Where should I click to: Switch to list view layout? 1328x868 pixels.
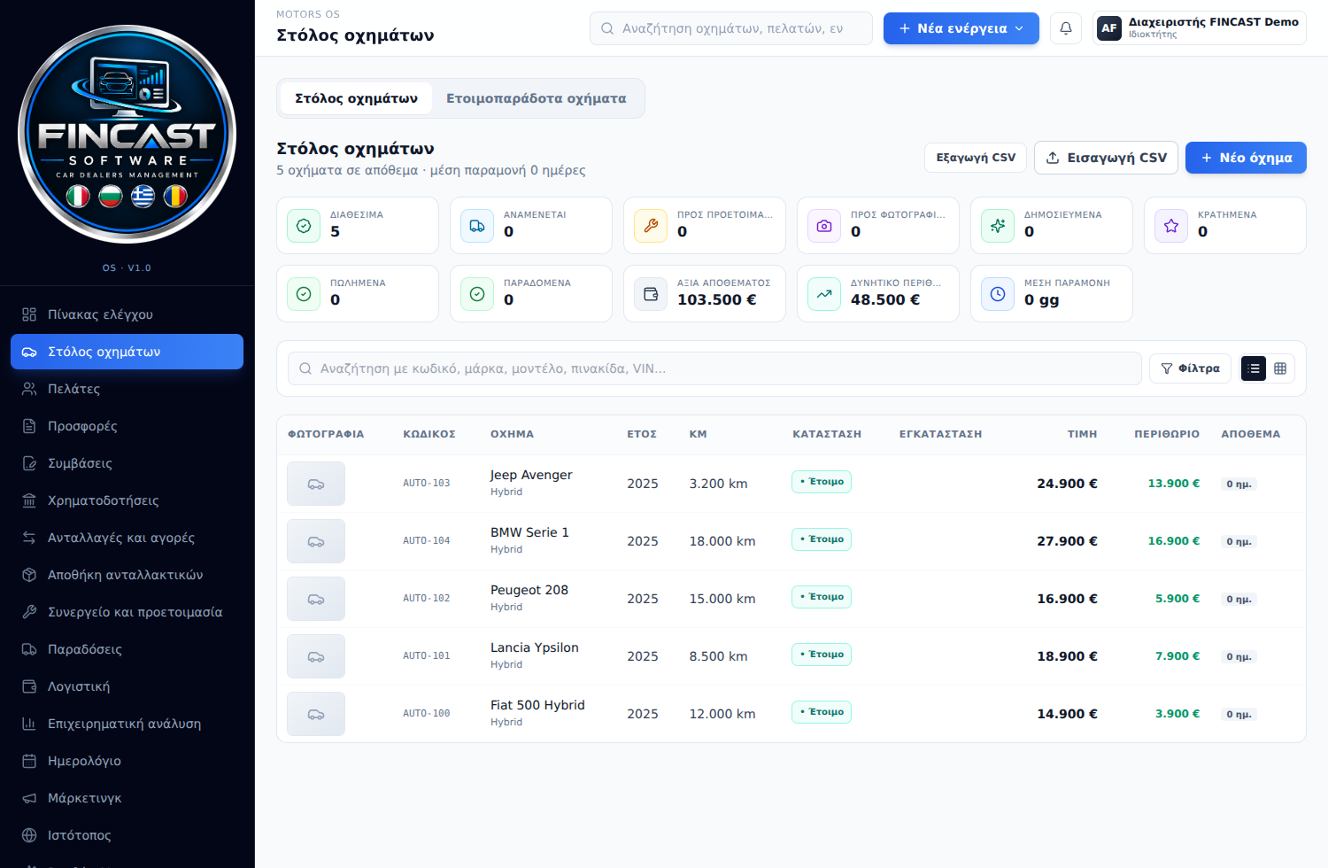click(x=1254, y=368)
